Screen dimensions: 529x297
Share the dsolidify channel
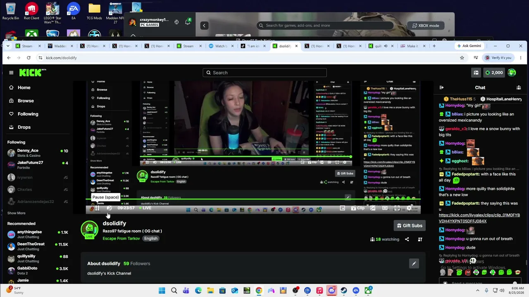(407, 239)
